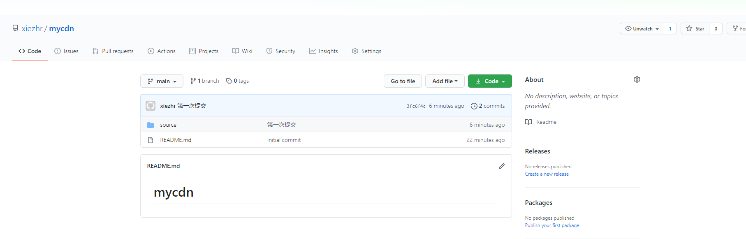Open repository Settings tab

click(x=366, y=51)
